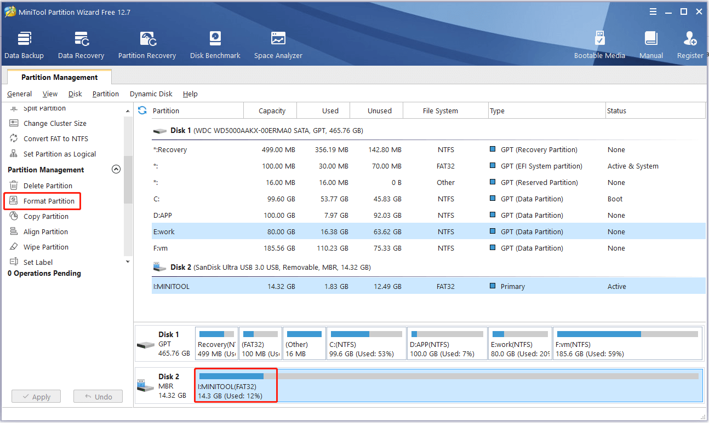Select the Disk 1 icon in the disk map

click(x=145, y=345)
